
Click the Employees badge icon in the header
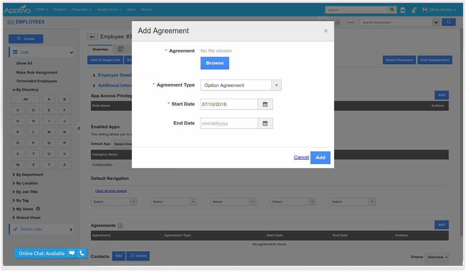tap(11, 22)
